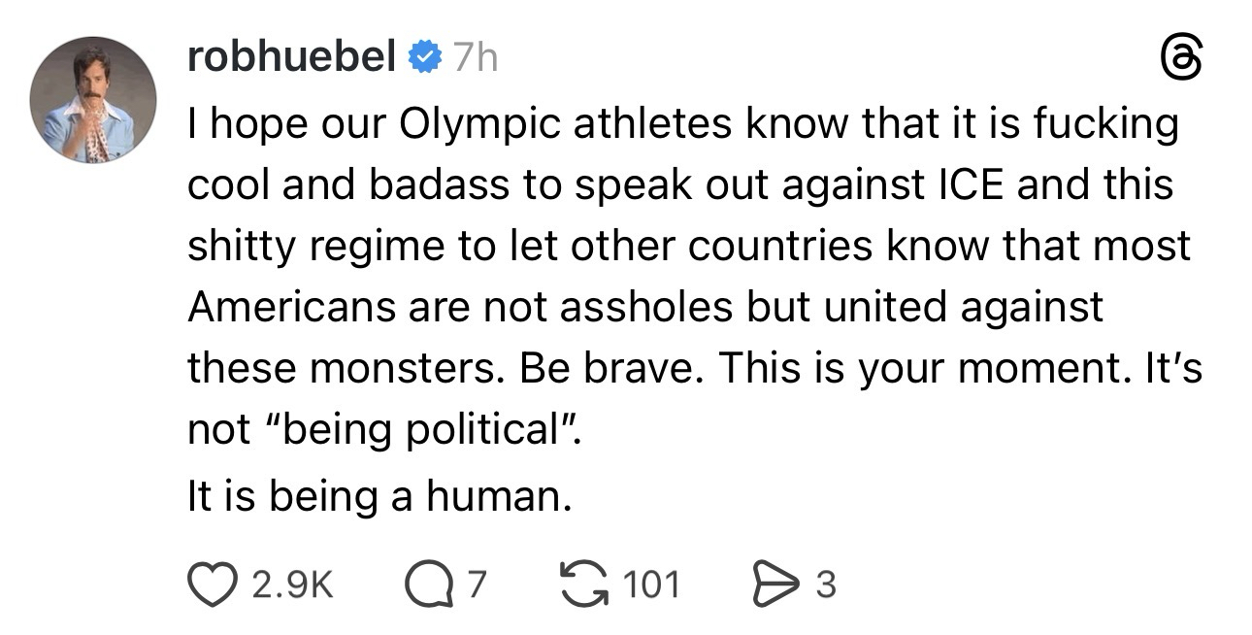The height and width of the screenshot is (635, 1252).
Task: Click the share paper-plane icon
Action: pos(779,584)
